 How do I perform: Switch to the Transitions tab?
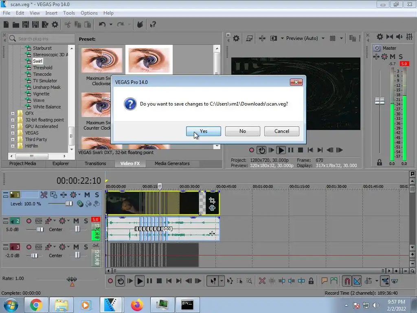(95, 163)
